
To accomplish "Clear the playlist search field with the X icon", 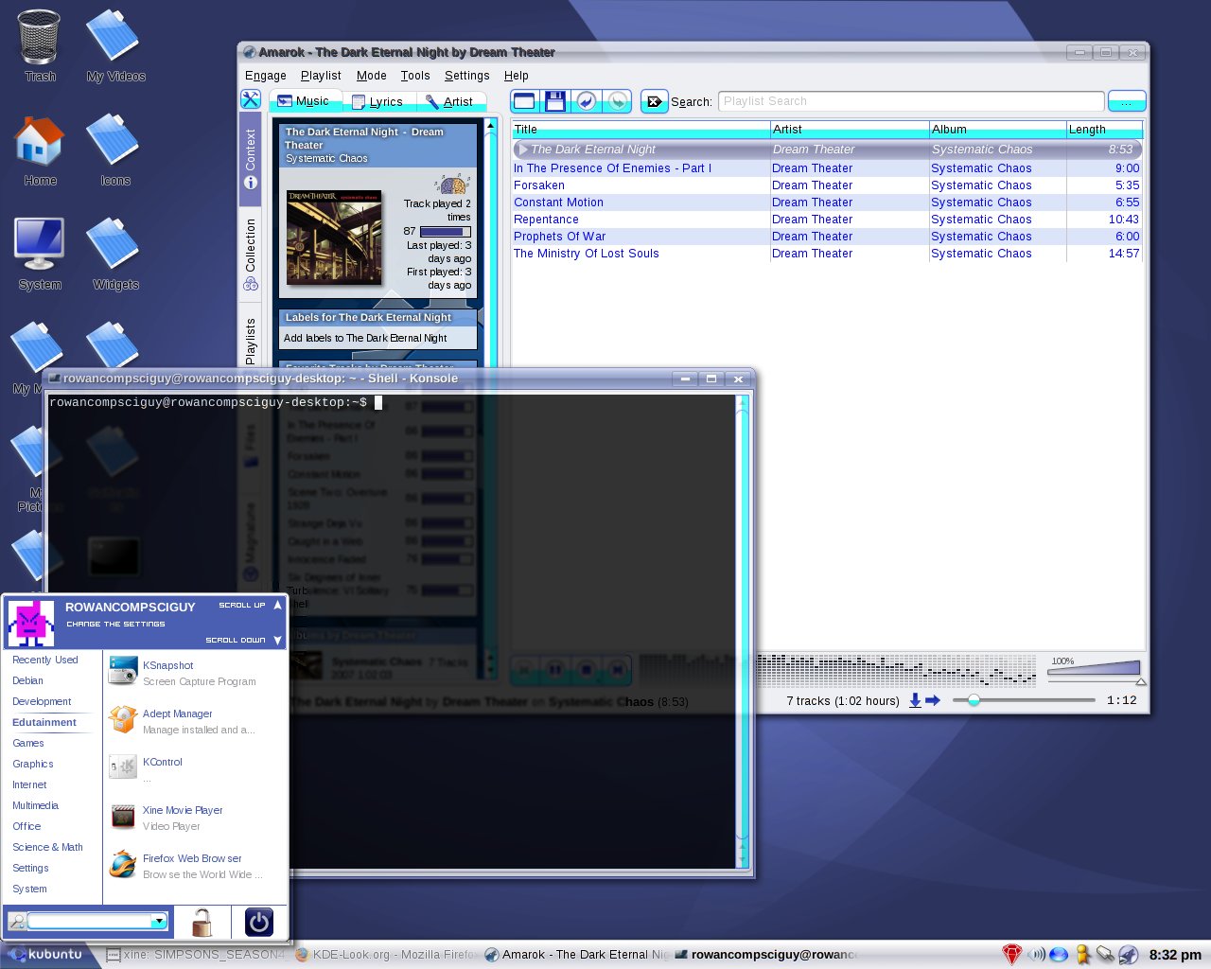I will coord(654,101).
